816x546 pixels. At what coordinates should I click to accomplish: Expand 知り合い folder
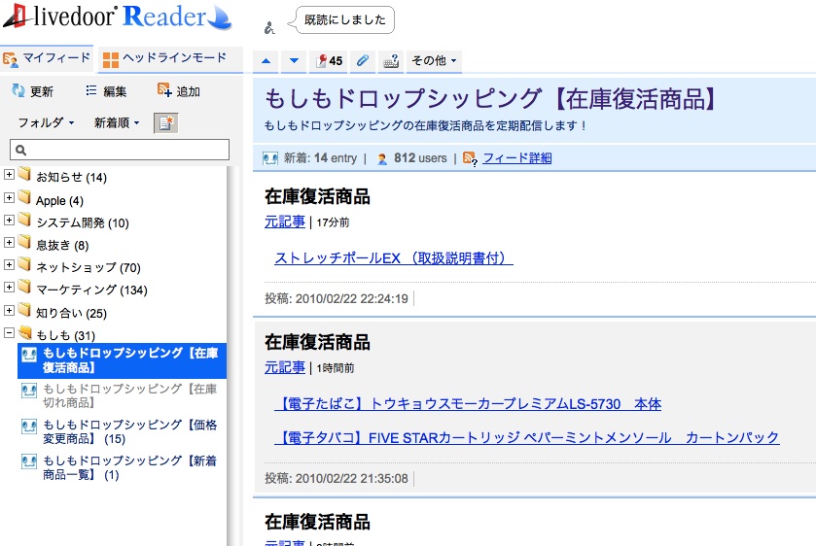9,311
